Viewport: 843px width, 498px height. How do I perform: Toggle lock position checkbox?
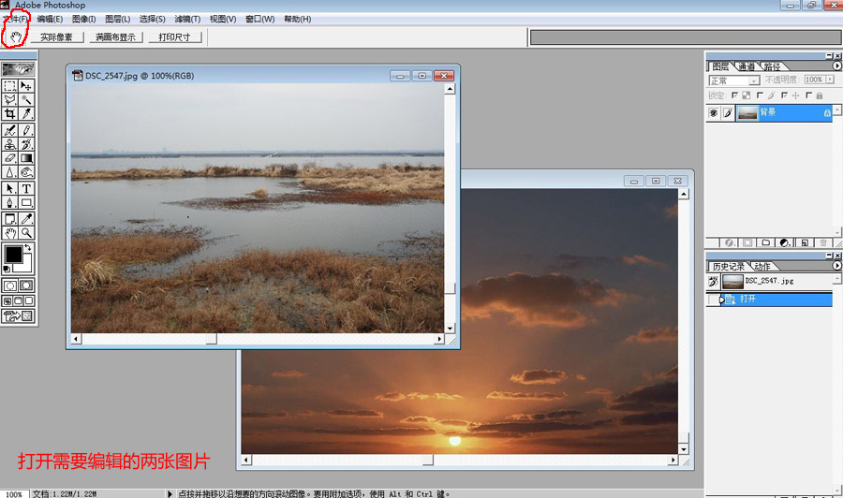784,95
